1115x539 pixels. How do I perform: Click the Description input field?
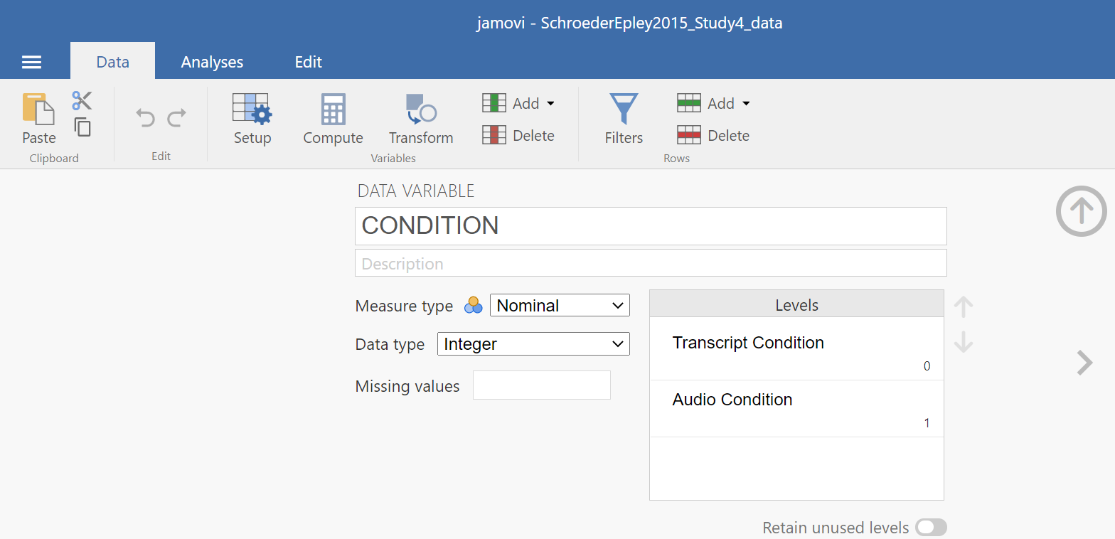click(x=651, y=263)
